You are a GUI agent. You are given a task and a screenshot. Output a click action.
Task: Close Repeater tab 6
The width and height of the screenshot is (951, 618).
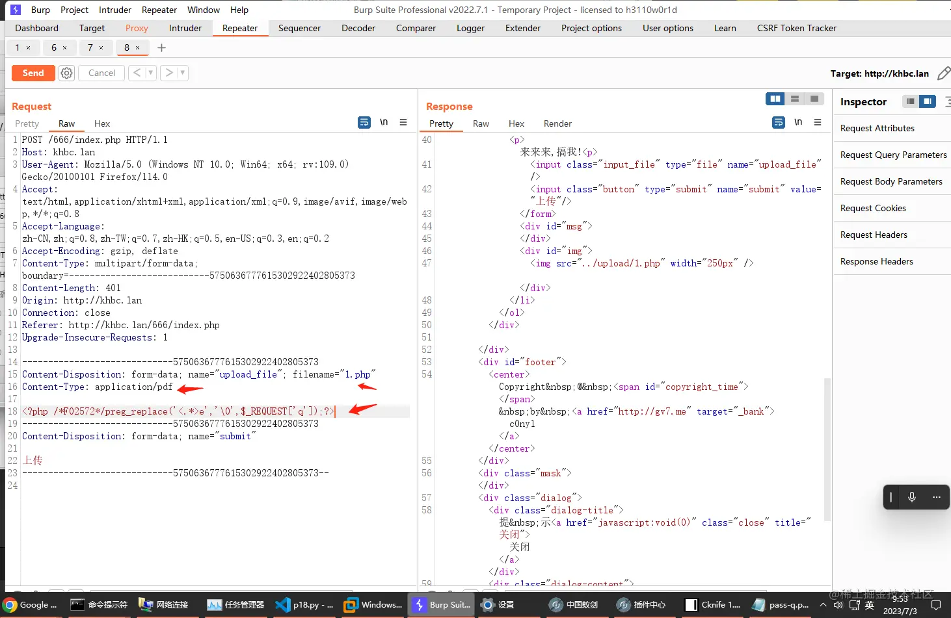[65, 47]
